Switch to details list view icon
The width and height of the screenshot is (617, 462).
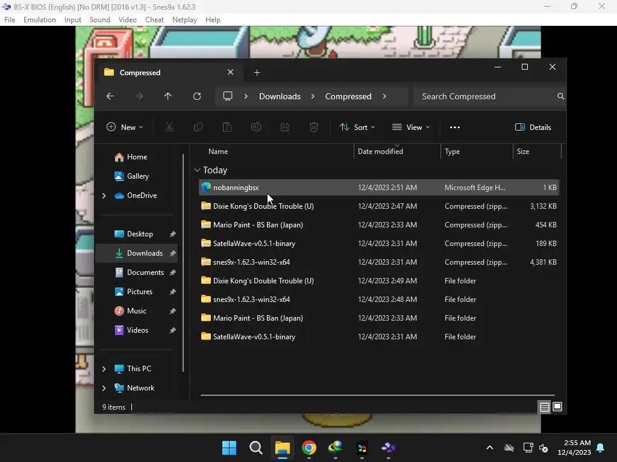point(544,407)
